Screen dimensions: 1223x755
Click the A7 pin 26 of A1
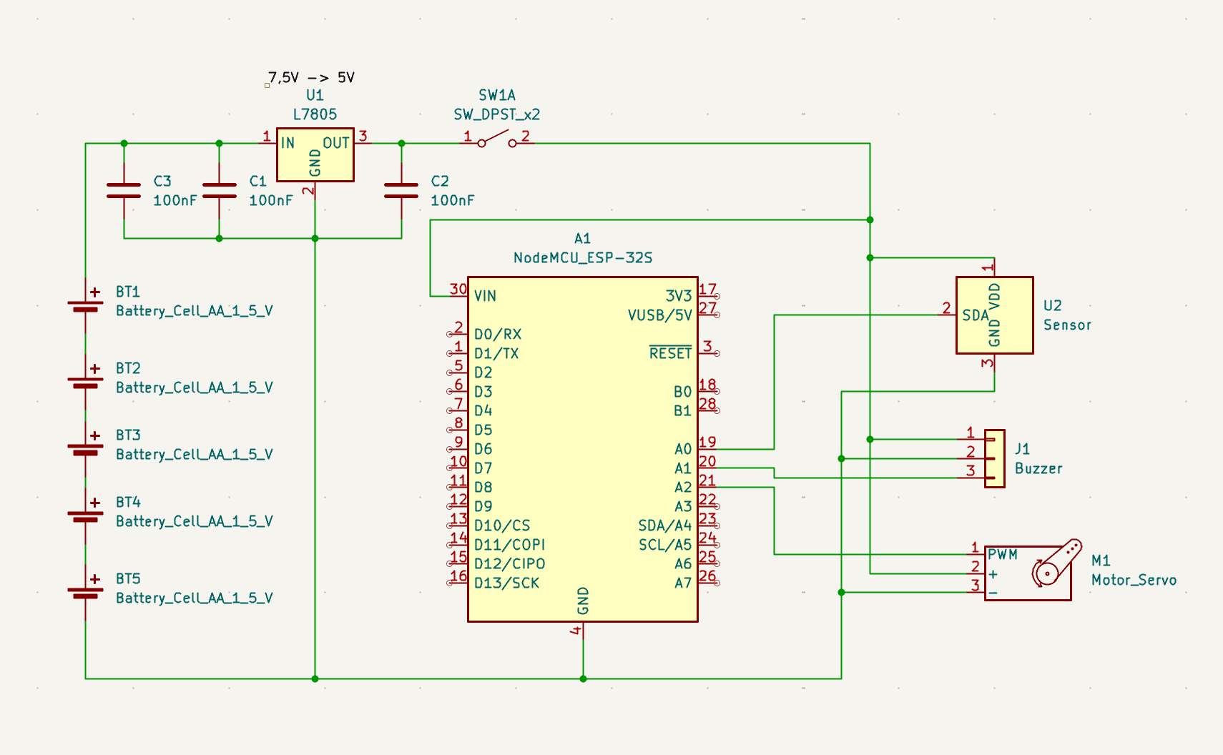[709, 582]
